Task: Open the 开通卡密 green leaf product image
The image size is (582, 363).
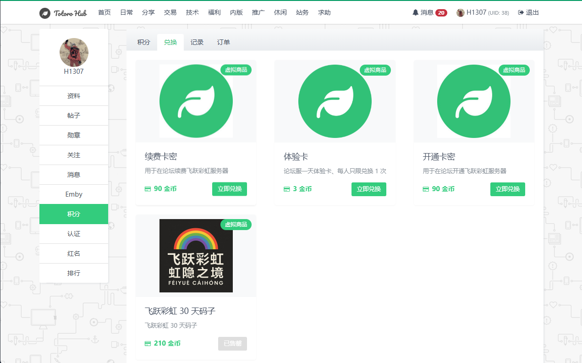Action: (474, 101)
